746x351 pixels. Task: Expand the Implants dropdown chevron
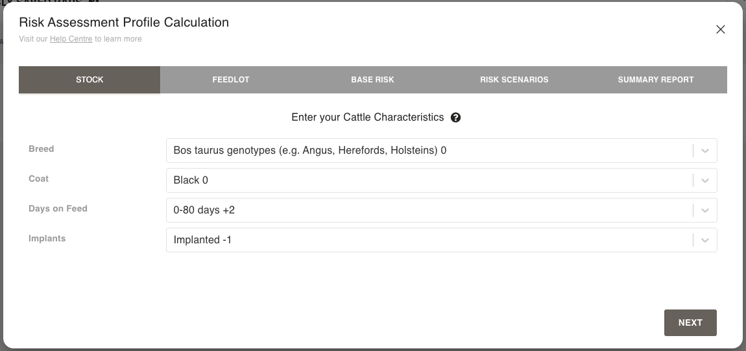[705, 240]
